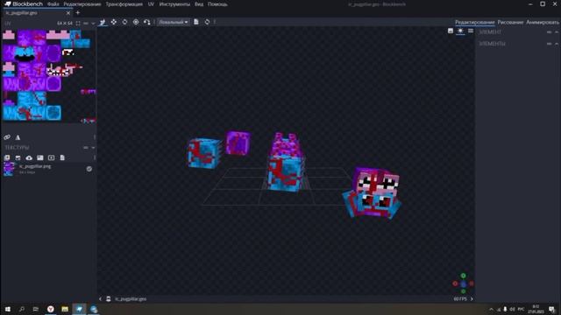Click the pug face head model in viewport
This screenshot has height=315, width=561.
click(372, 192)
